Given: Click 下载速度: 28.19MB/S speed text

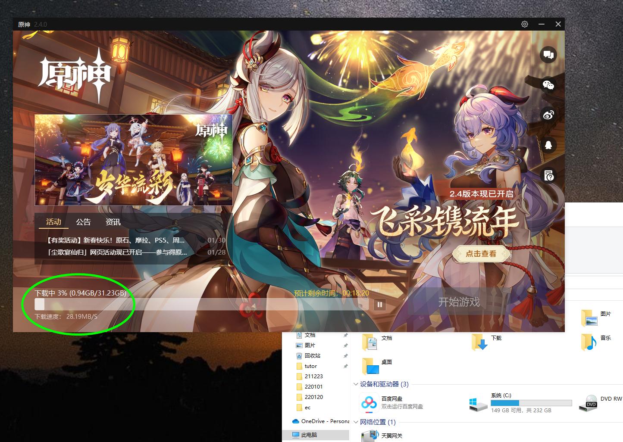Looking at the screenshot, I should click(66, 316).
